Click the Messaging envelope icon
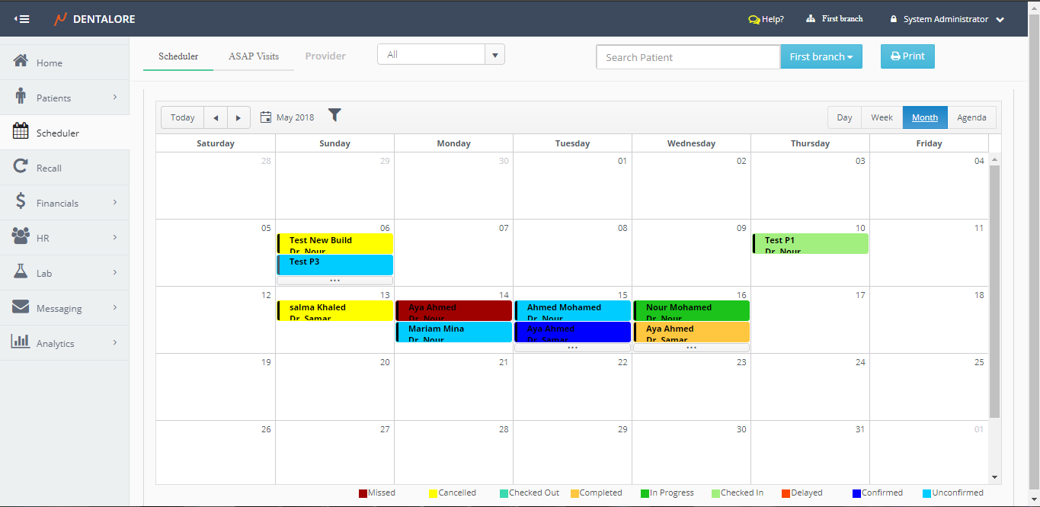Image resolution: width=1040 pixels, height=507 pixels. (x=21, y=307)
